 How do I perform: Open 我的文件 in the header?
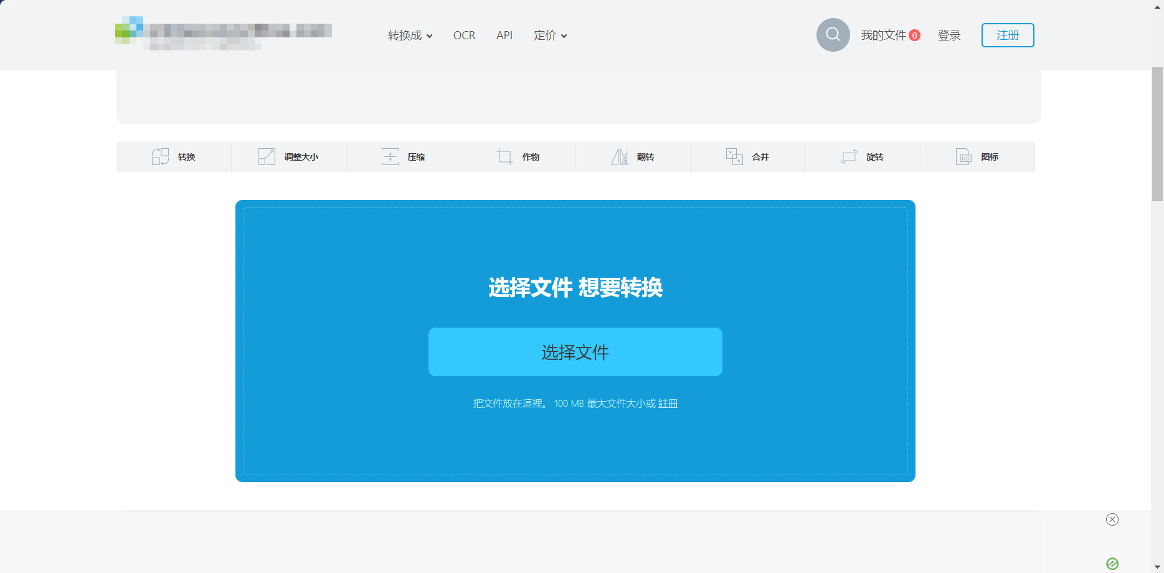tap(883, 36)
